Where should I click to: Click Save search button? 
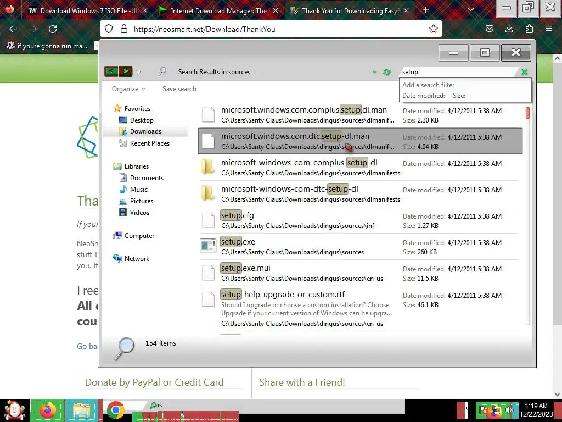tap(179, 89)
